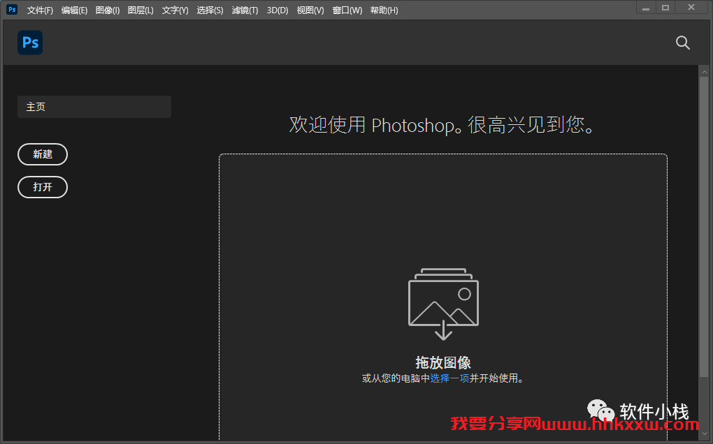Open the search magnifier icon
Image resolution: width=713 pixels, height=444 pixels.
click(682, 43)
